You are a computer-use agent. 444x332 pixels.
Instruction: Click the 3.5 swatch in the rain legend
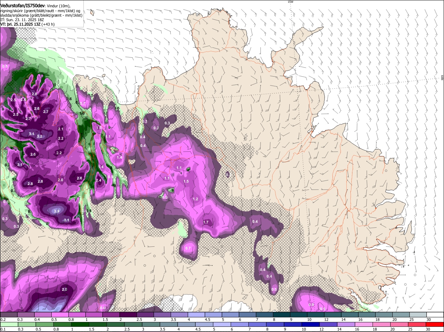[169, 324]
